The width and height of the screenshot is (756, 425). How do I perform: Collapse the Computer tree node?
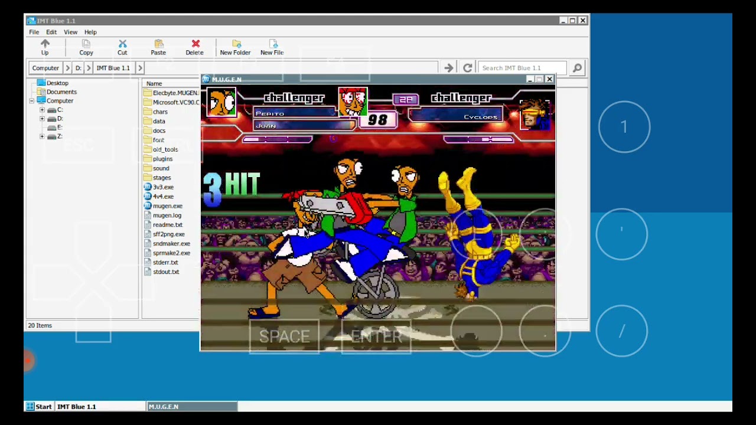(x=31, y=101)
